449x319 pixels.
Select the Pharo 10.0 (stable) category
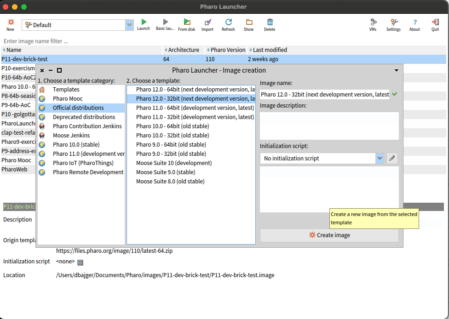[x=81, y=144]
